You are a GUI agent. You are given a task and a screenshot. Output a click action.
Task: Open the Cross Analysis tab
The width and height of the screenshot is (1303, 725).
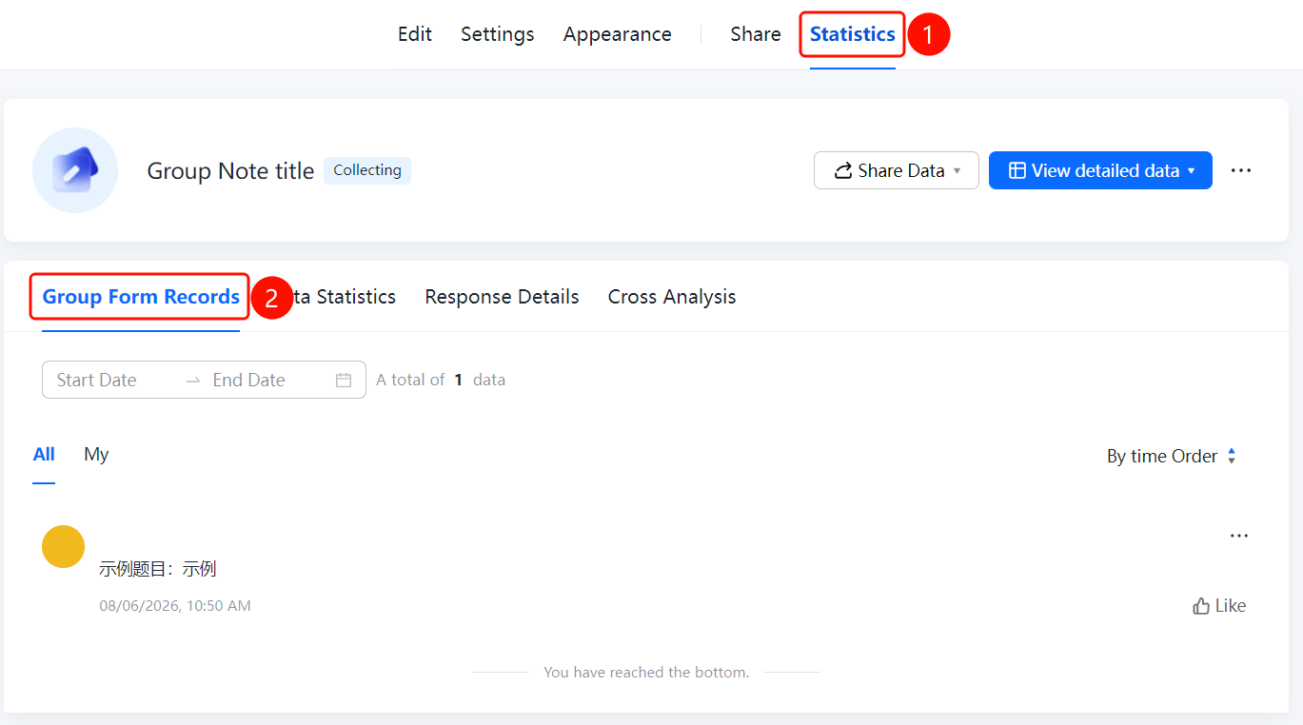point(672,297)
